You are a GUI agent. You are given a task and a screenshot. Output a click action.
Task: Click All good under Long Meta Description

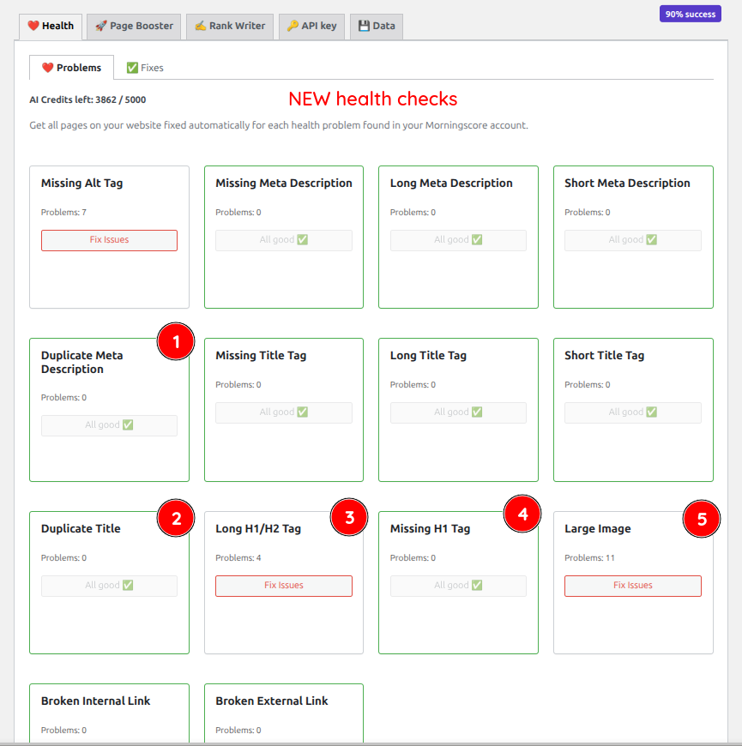tap(458, 240)
